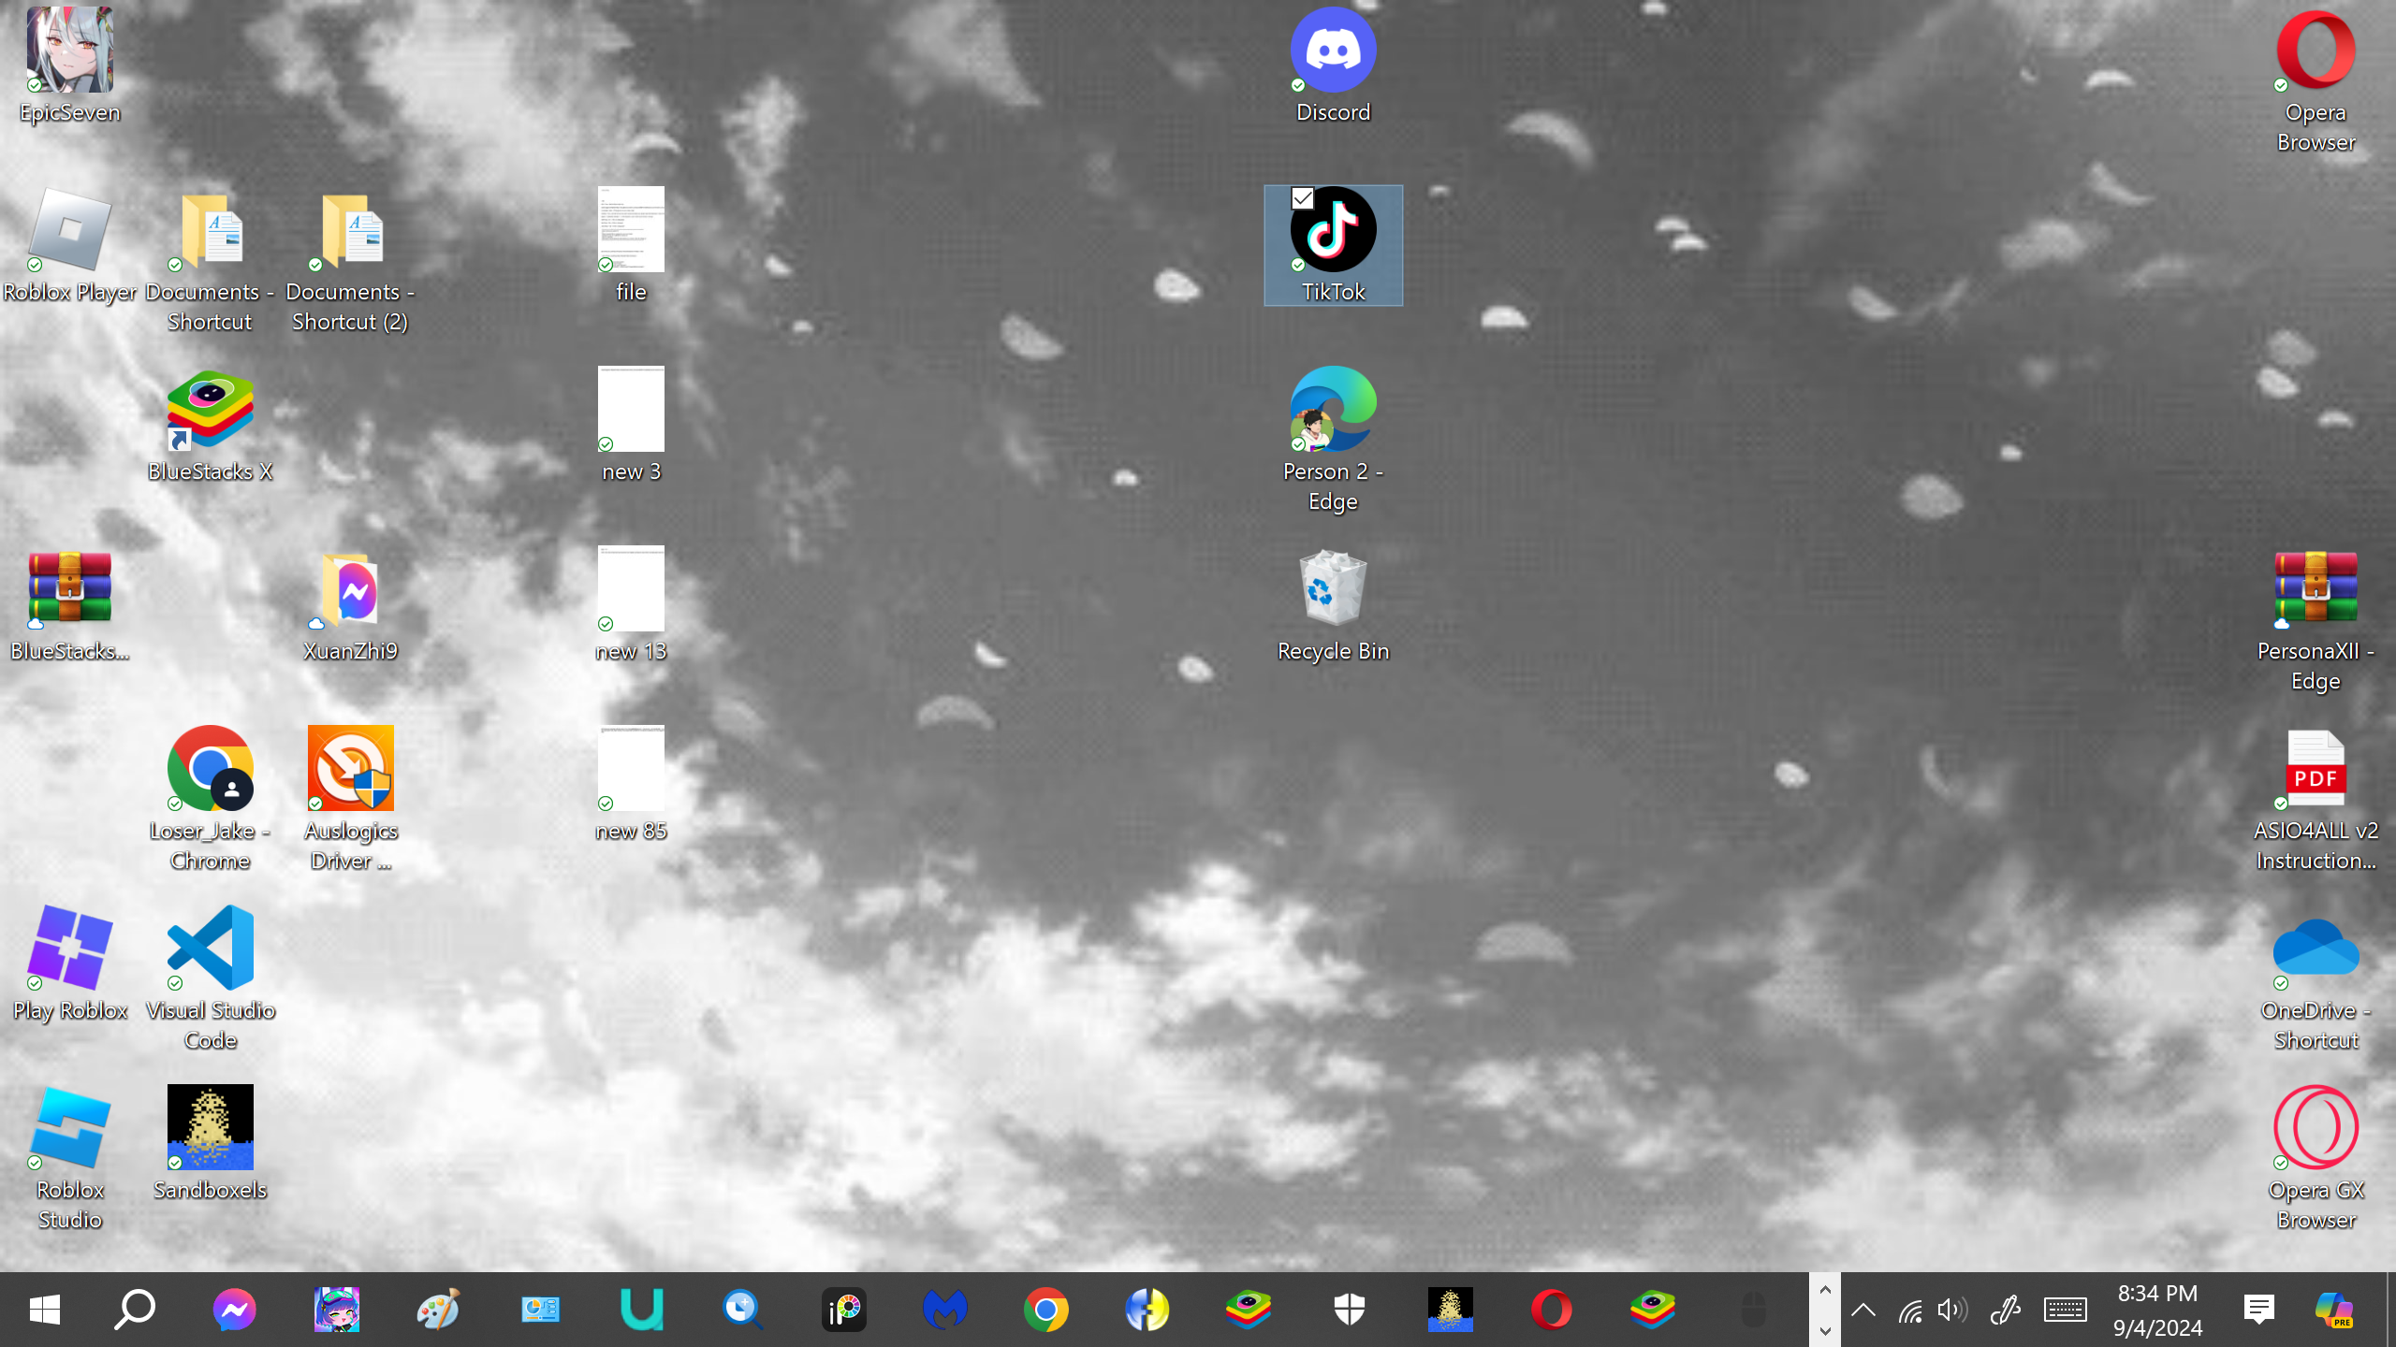This screenshot has width=2396, height=1347.
Task: Select the 'new 85' document thumbnail
Action: (631, 769)
